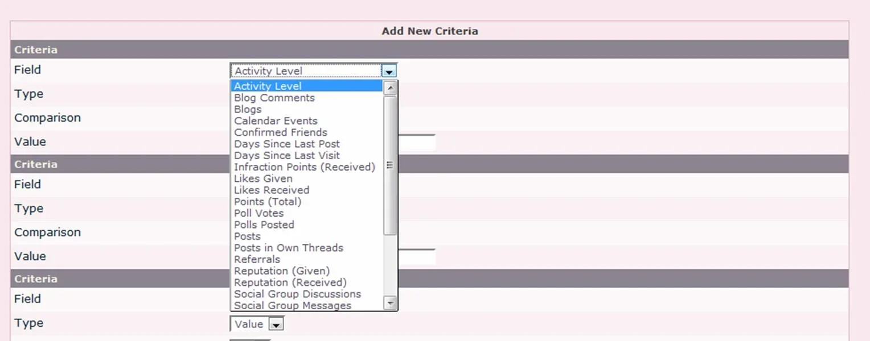Choose 'Days Since Last Visit' option
This screenshot has height=341, width=870.
tap(307, 155)
